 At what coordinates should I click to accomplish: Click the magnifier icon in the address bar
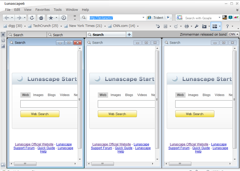[84, 18]
